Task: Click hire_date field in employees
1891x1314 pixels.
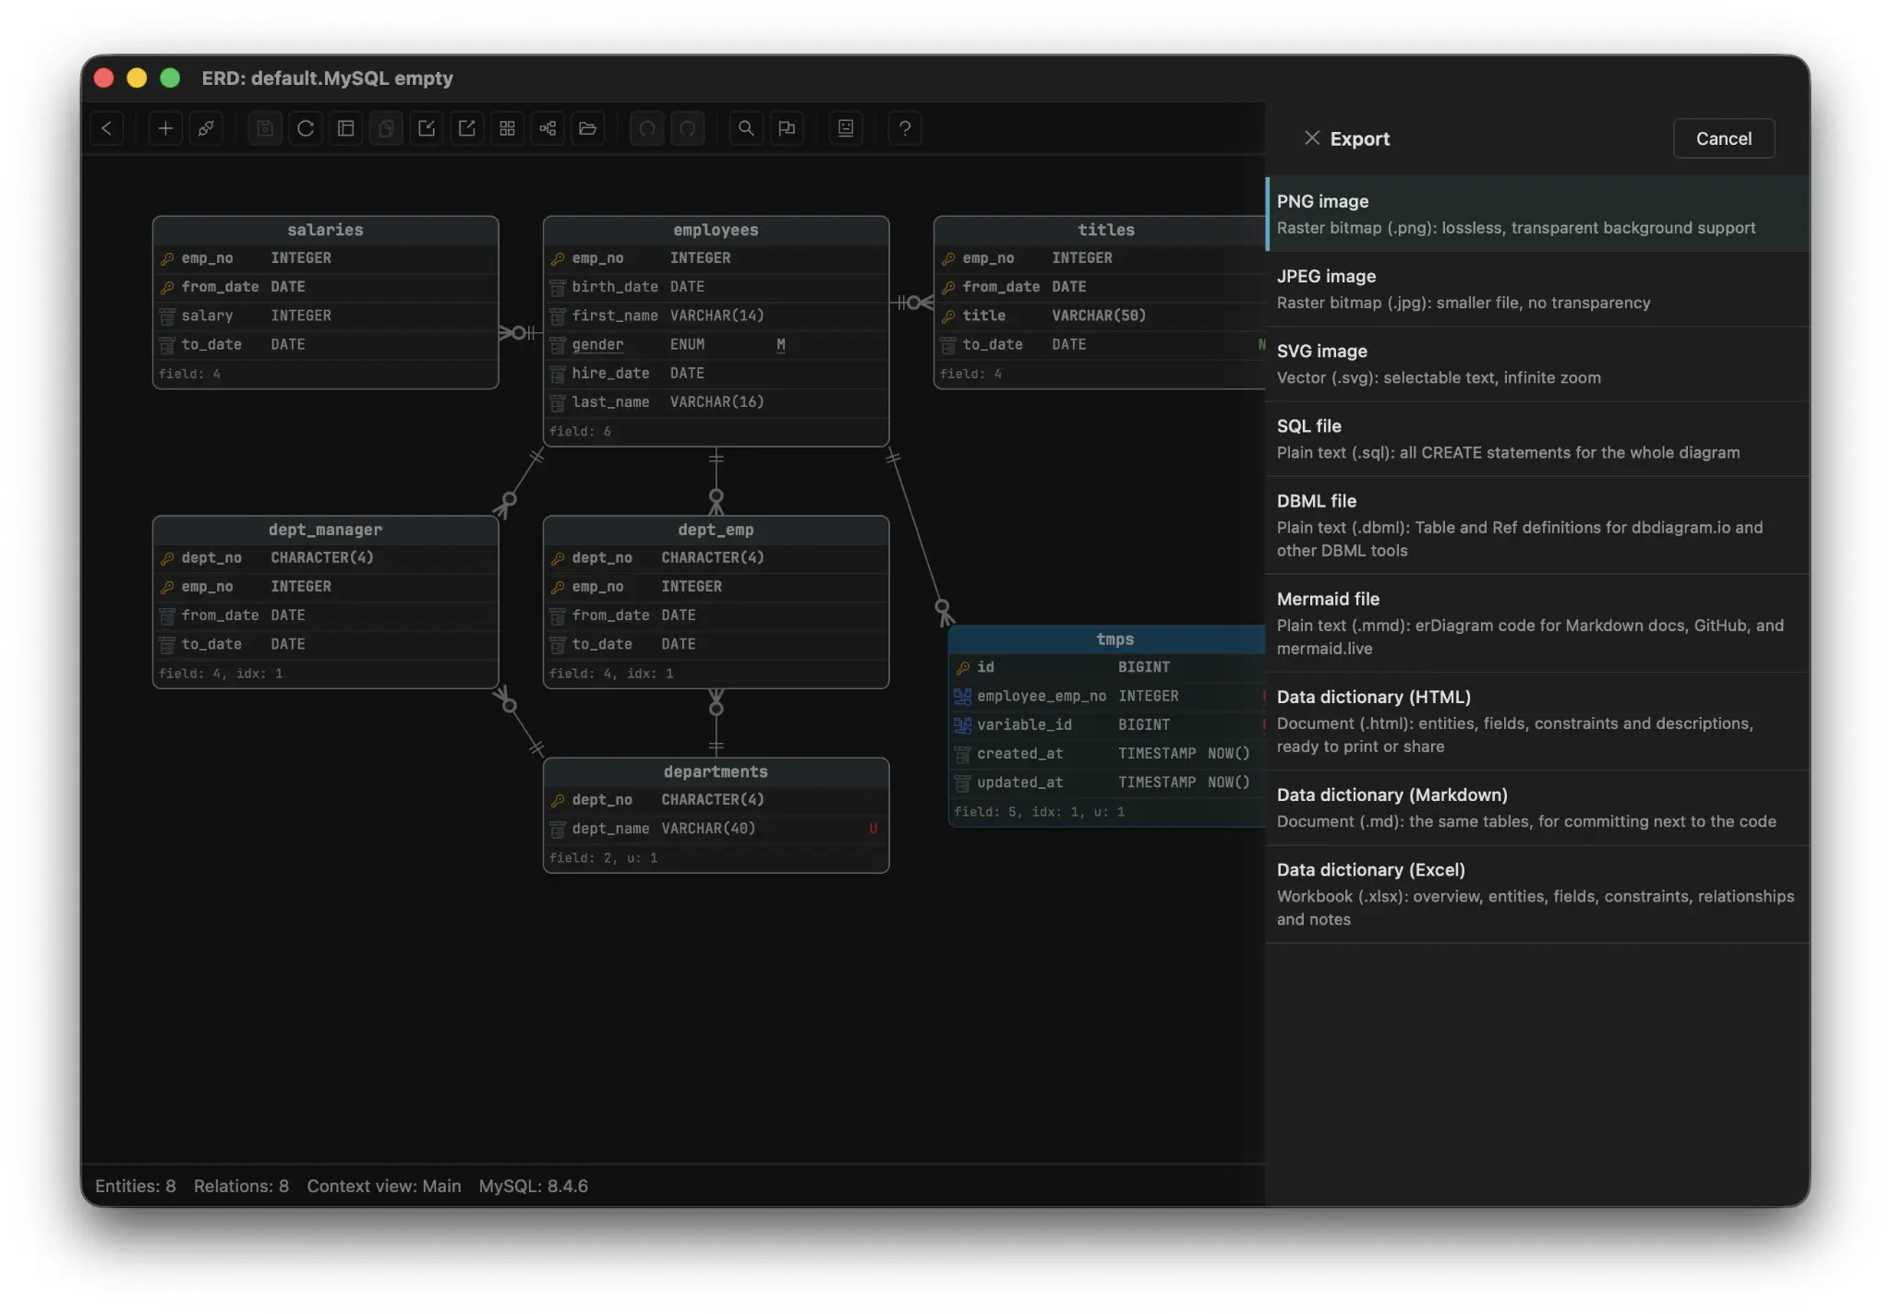Action: tap(716, 373)
